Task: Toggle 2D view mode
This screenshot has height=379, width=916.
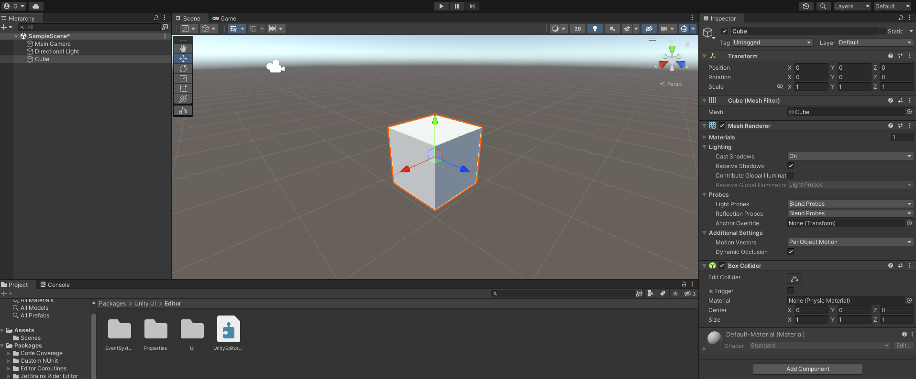Action: 578,29
